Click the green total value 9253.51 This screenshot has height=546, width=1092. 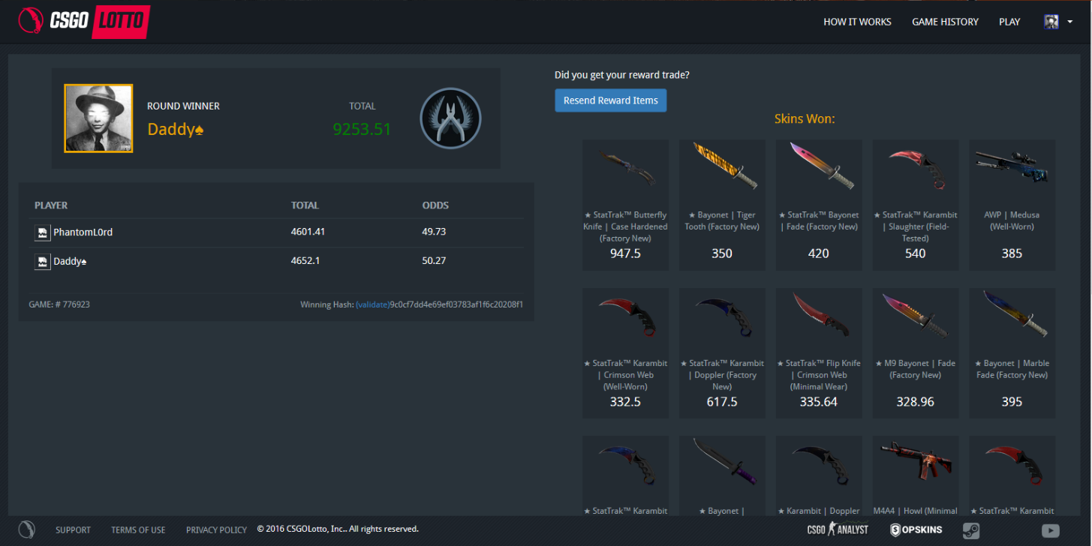pyautogui.click(x=362, y=129)
